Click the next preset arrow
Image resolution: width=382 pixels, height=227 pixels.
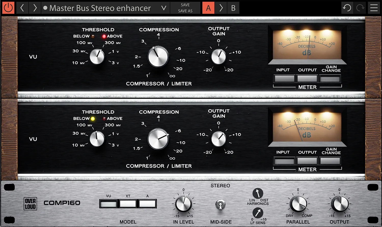coord(35,8)
